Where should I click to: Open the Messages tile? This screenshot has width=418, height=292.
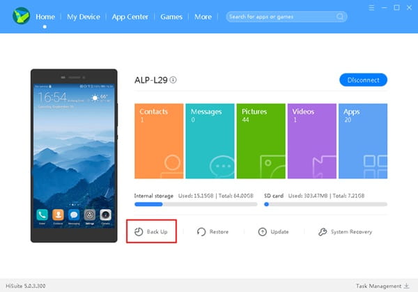210,141
